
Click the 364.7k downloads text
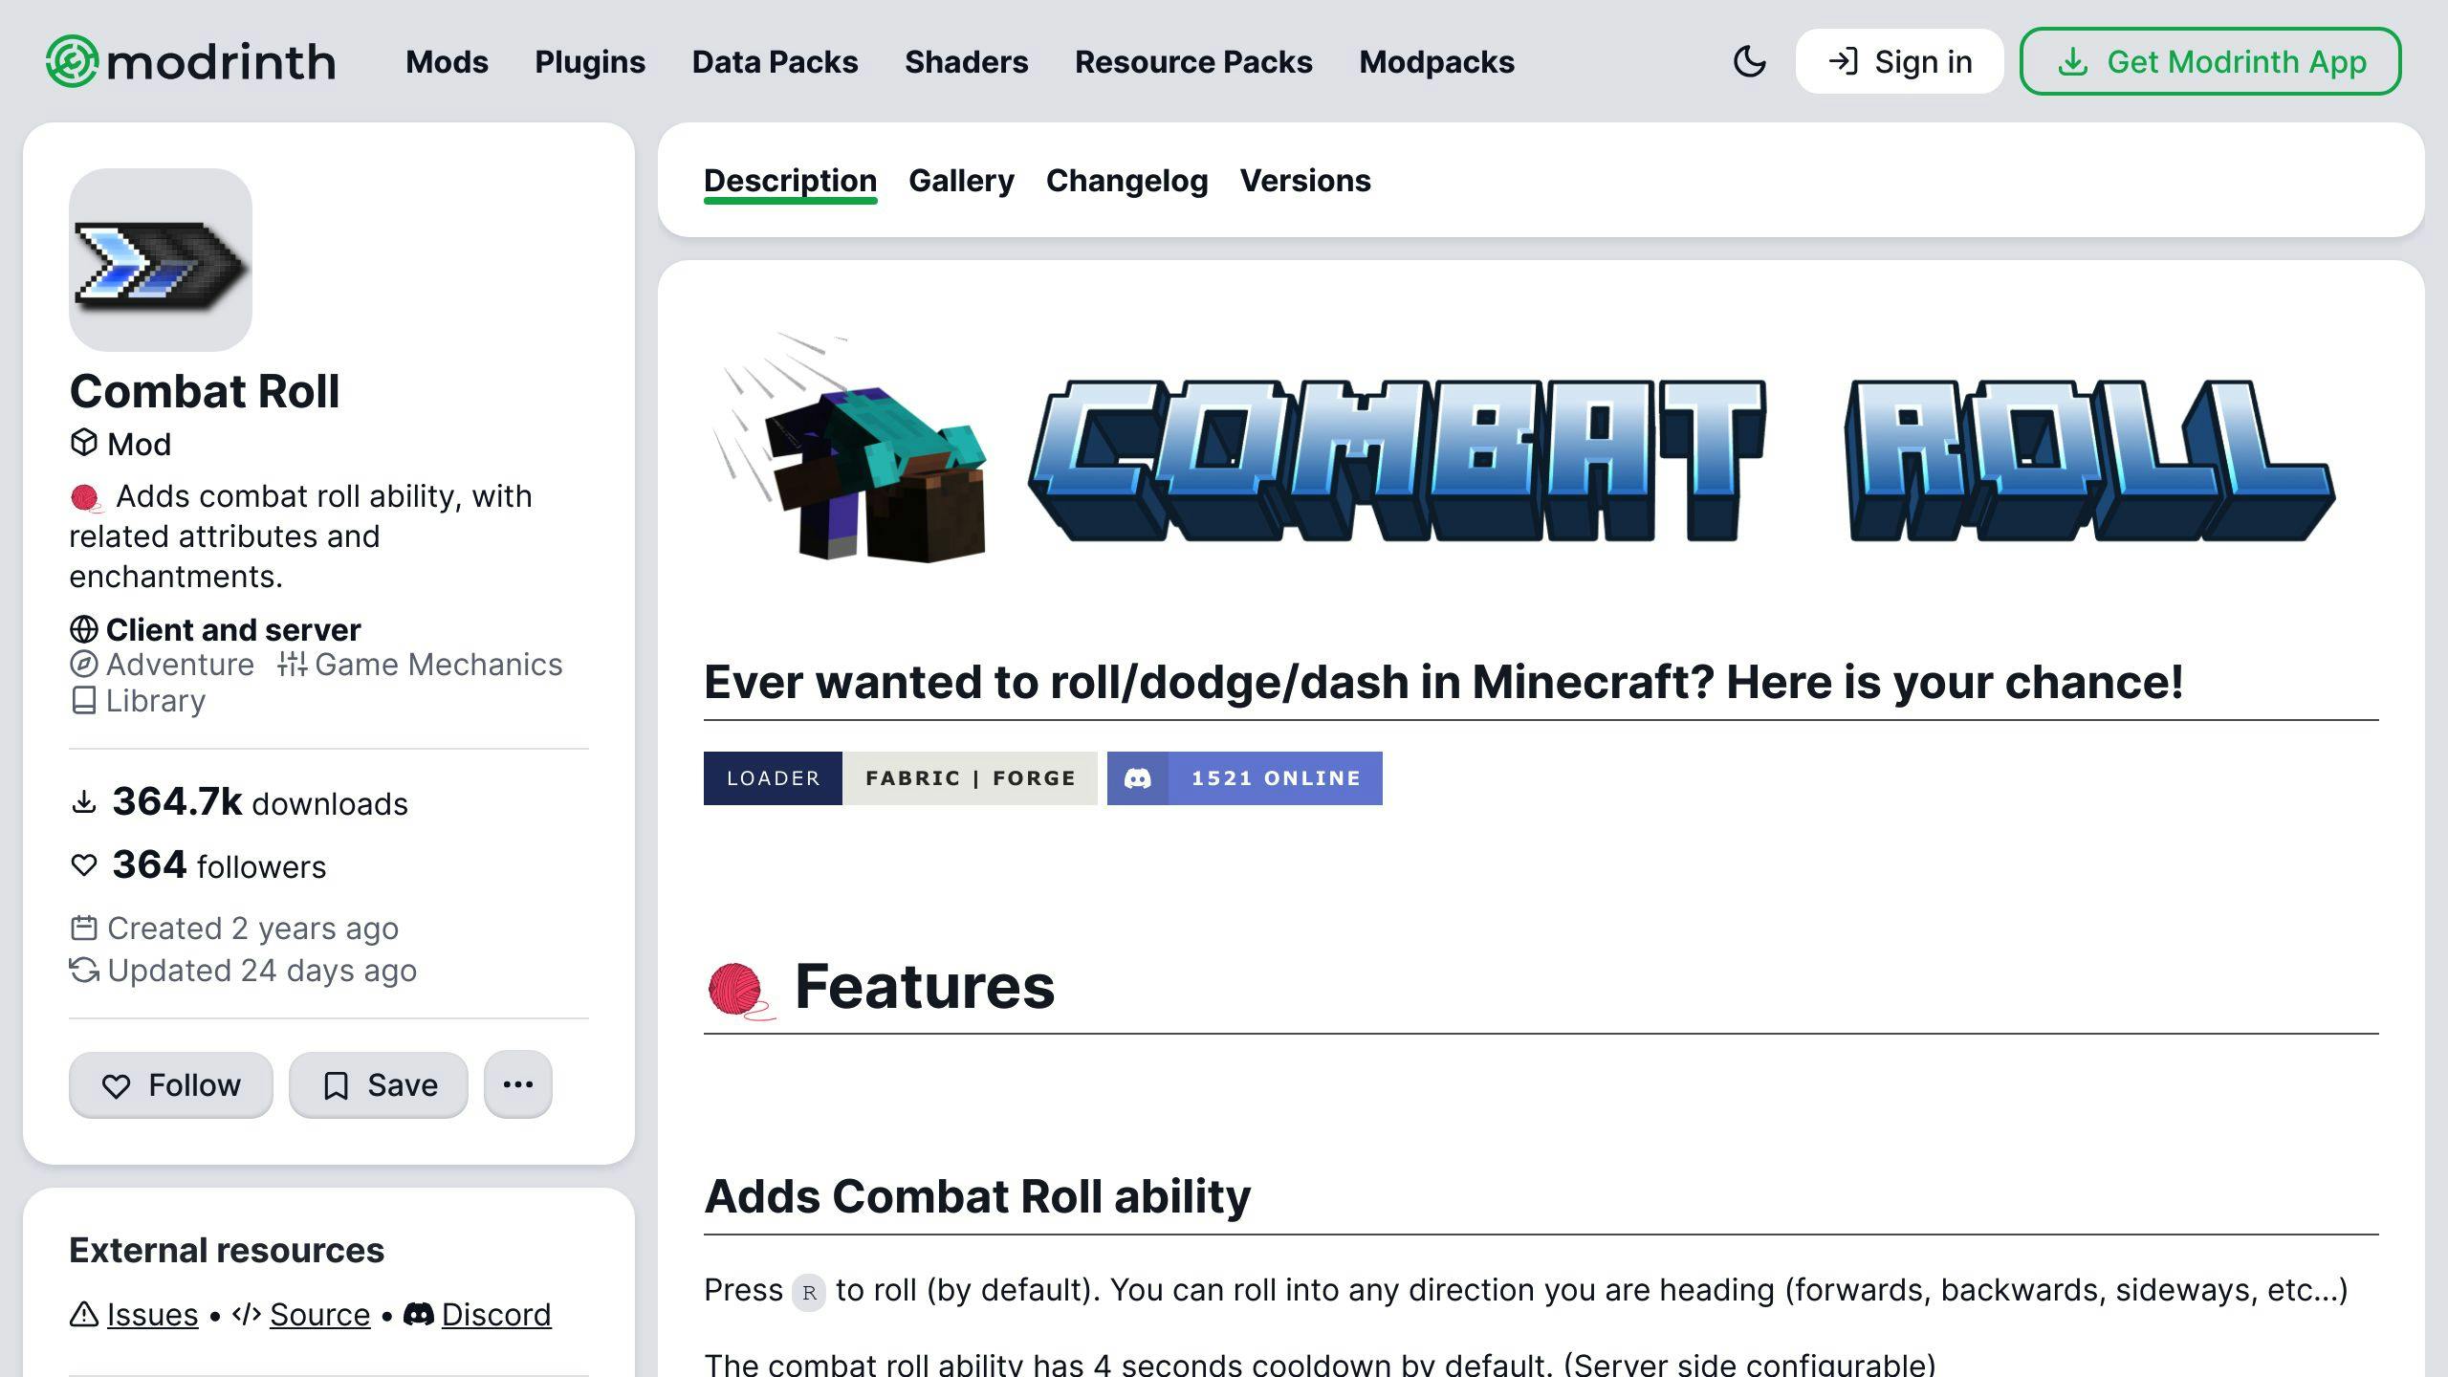pos(260,802)
